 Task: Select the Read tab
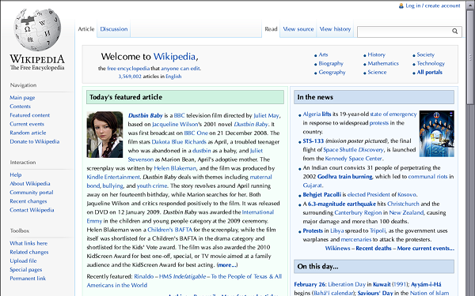[x=271, y=29]
